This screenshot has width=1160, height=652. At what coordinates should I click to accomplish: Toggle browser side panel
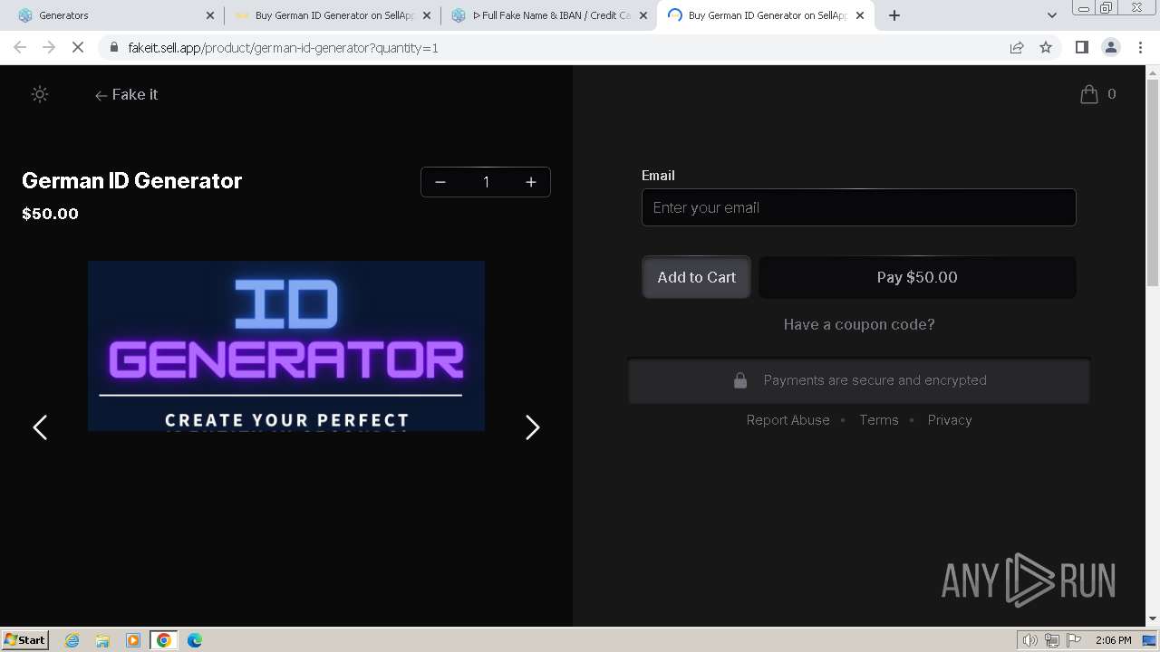(1081, 47)
